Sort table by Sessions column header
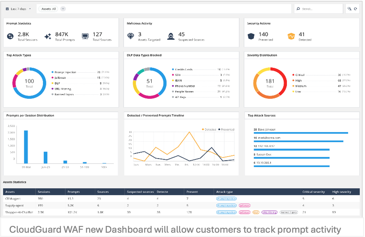The image size is (365, 237). pos(44,192)
